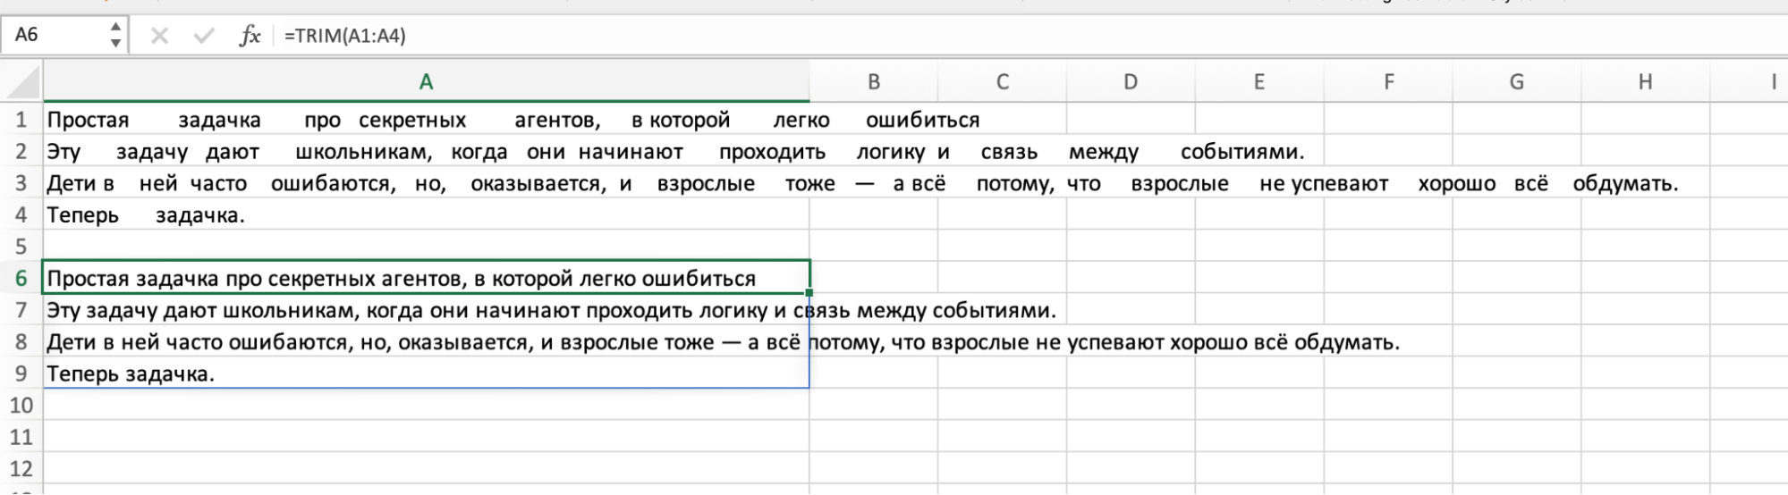Select column H header
The width and height of the screenshot is (1788, 495).
pos(1645,82)
